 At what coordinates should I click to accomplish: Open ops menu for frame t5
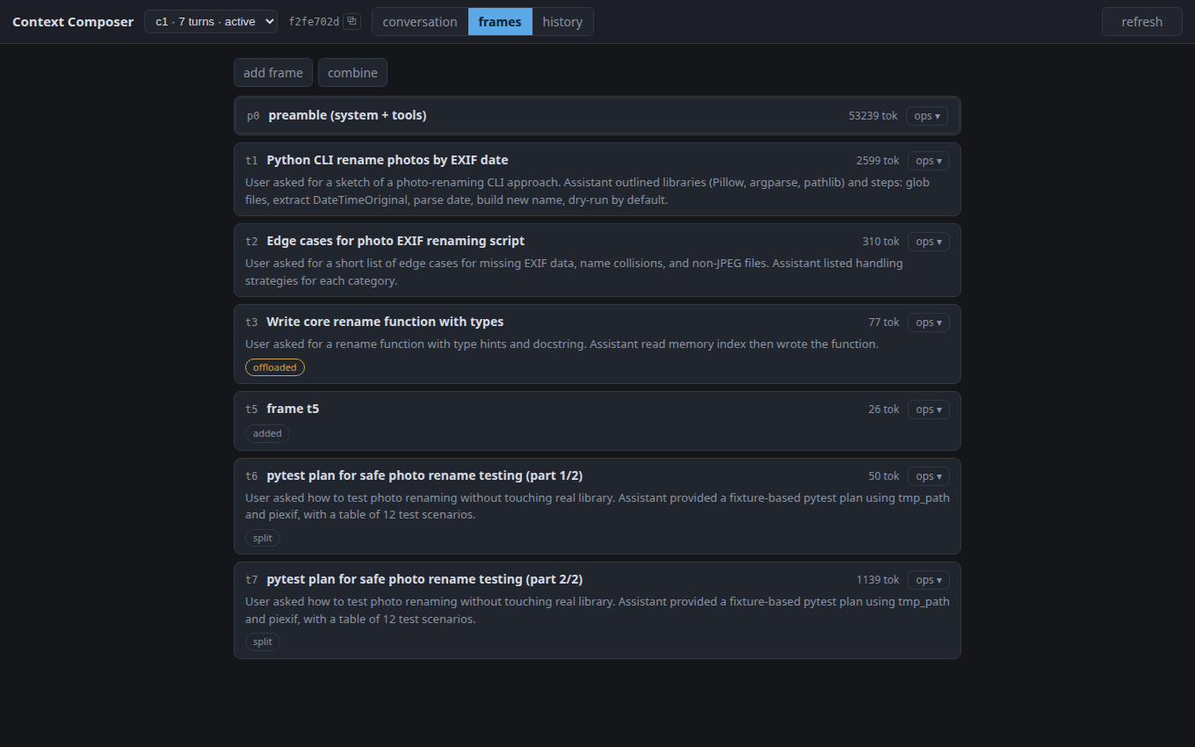(929, 410)
